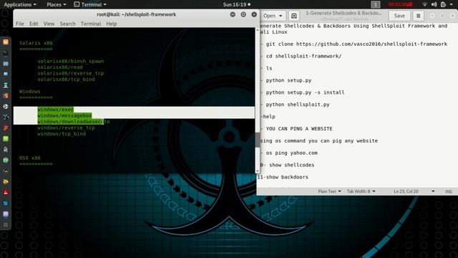Click the terminal scrollbar thumb
The height and width of the screenshot is (258, 458).
coord(258,140)
